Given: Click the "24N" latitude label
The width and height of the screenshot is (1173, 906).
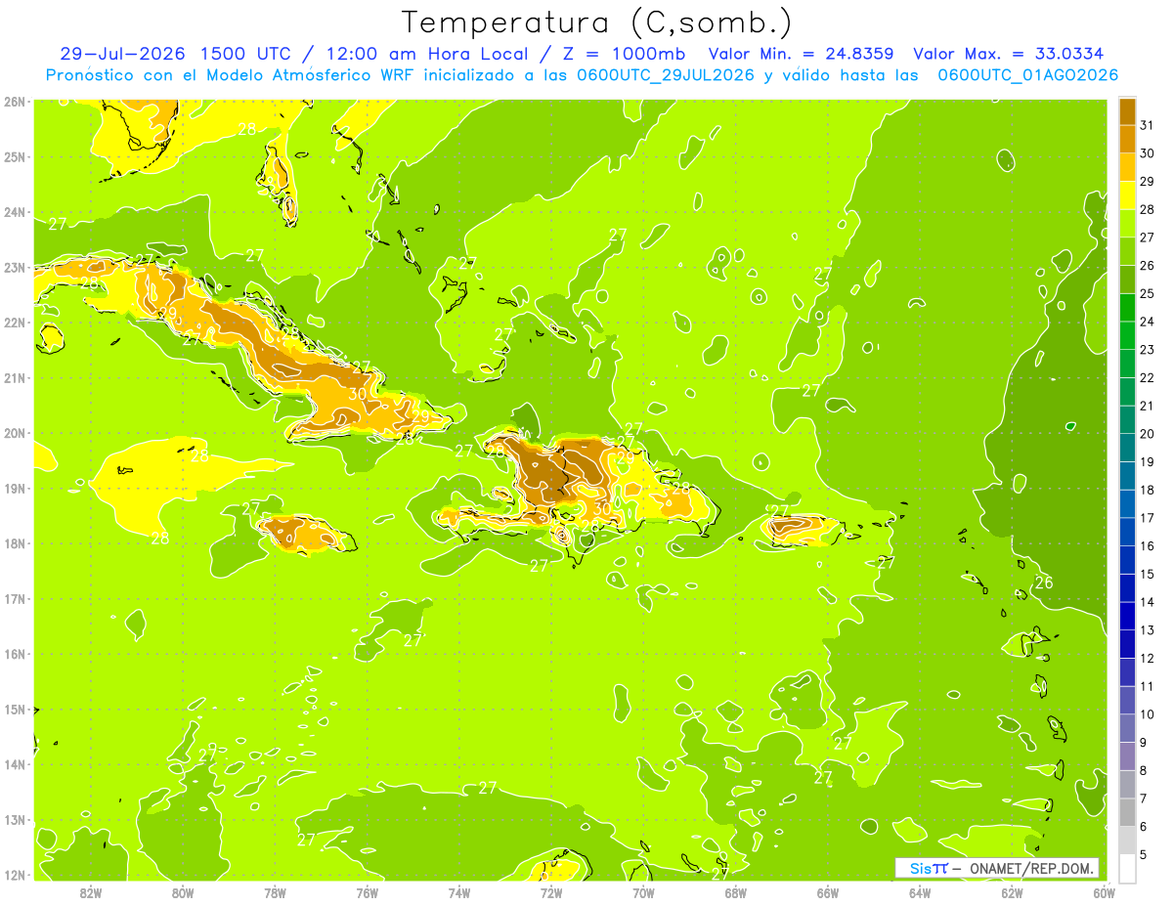Looking at the screenshot, I should [x=15, y=212].
